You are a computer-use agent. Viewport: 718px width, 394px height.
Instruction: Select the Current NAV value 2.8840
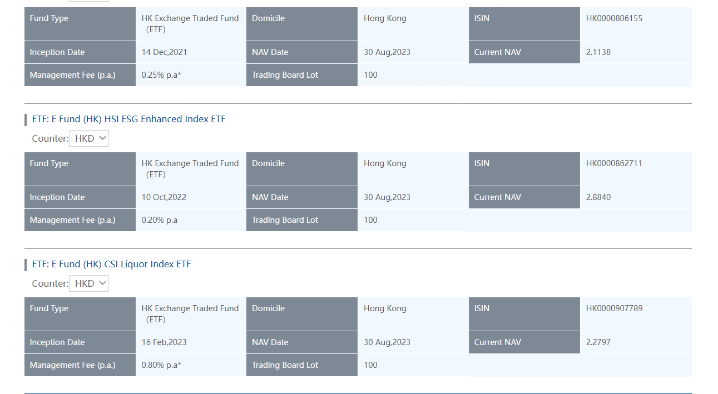[x=598, y=197]
